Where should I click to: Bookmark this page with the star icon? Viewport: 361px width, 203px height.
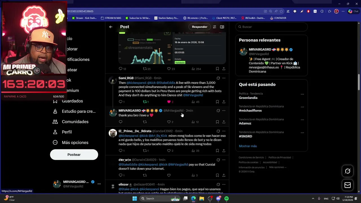(281, 11)
